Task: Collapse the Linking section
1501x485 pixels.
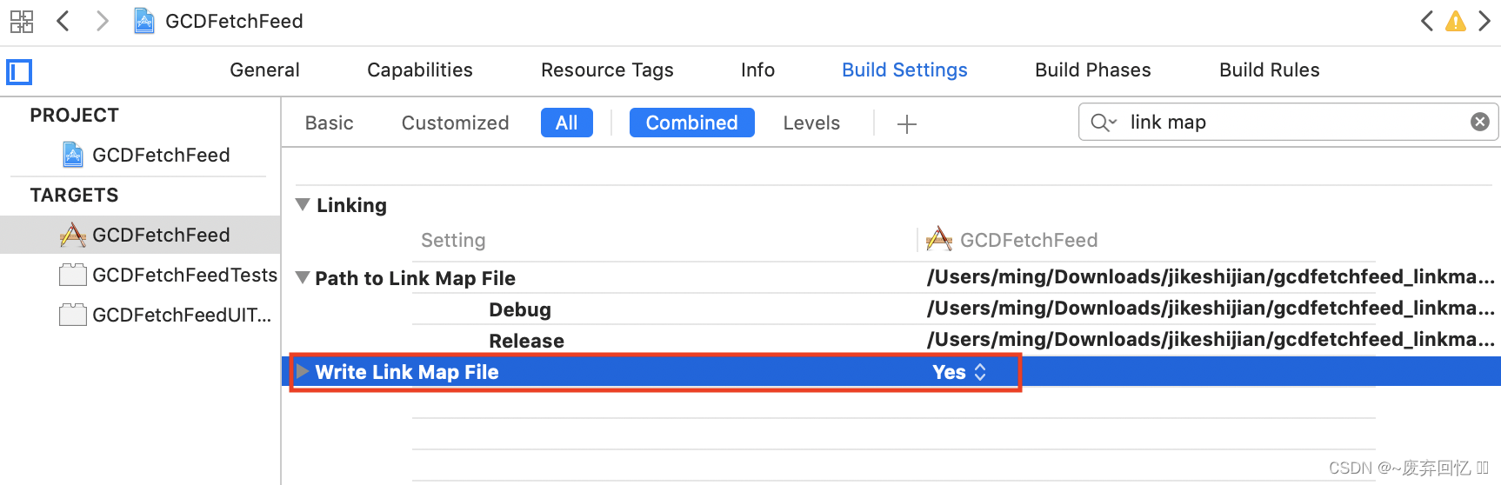Action: pos(303,205)
